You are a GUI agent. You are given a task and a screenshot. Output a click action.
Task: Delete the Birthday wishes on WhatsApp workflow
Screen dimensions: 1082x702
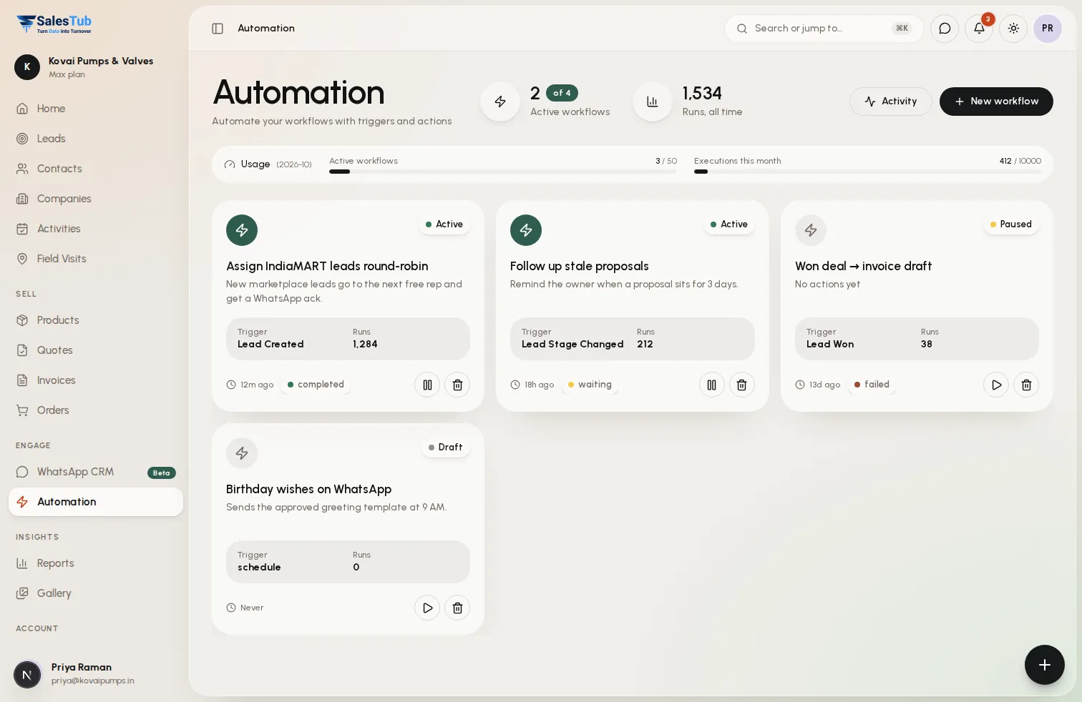[457, 608]
